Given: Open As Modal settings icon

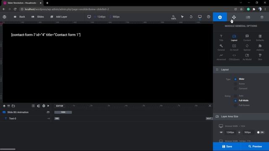Looking at the screenshot, I should [247, 57].
